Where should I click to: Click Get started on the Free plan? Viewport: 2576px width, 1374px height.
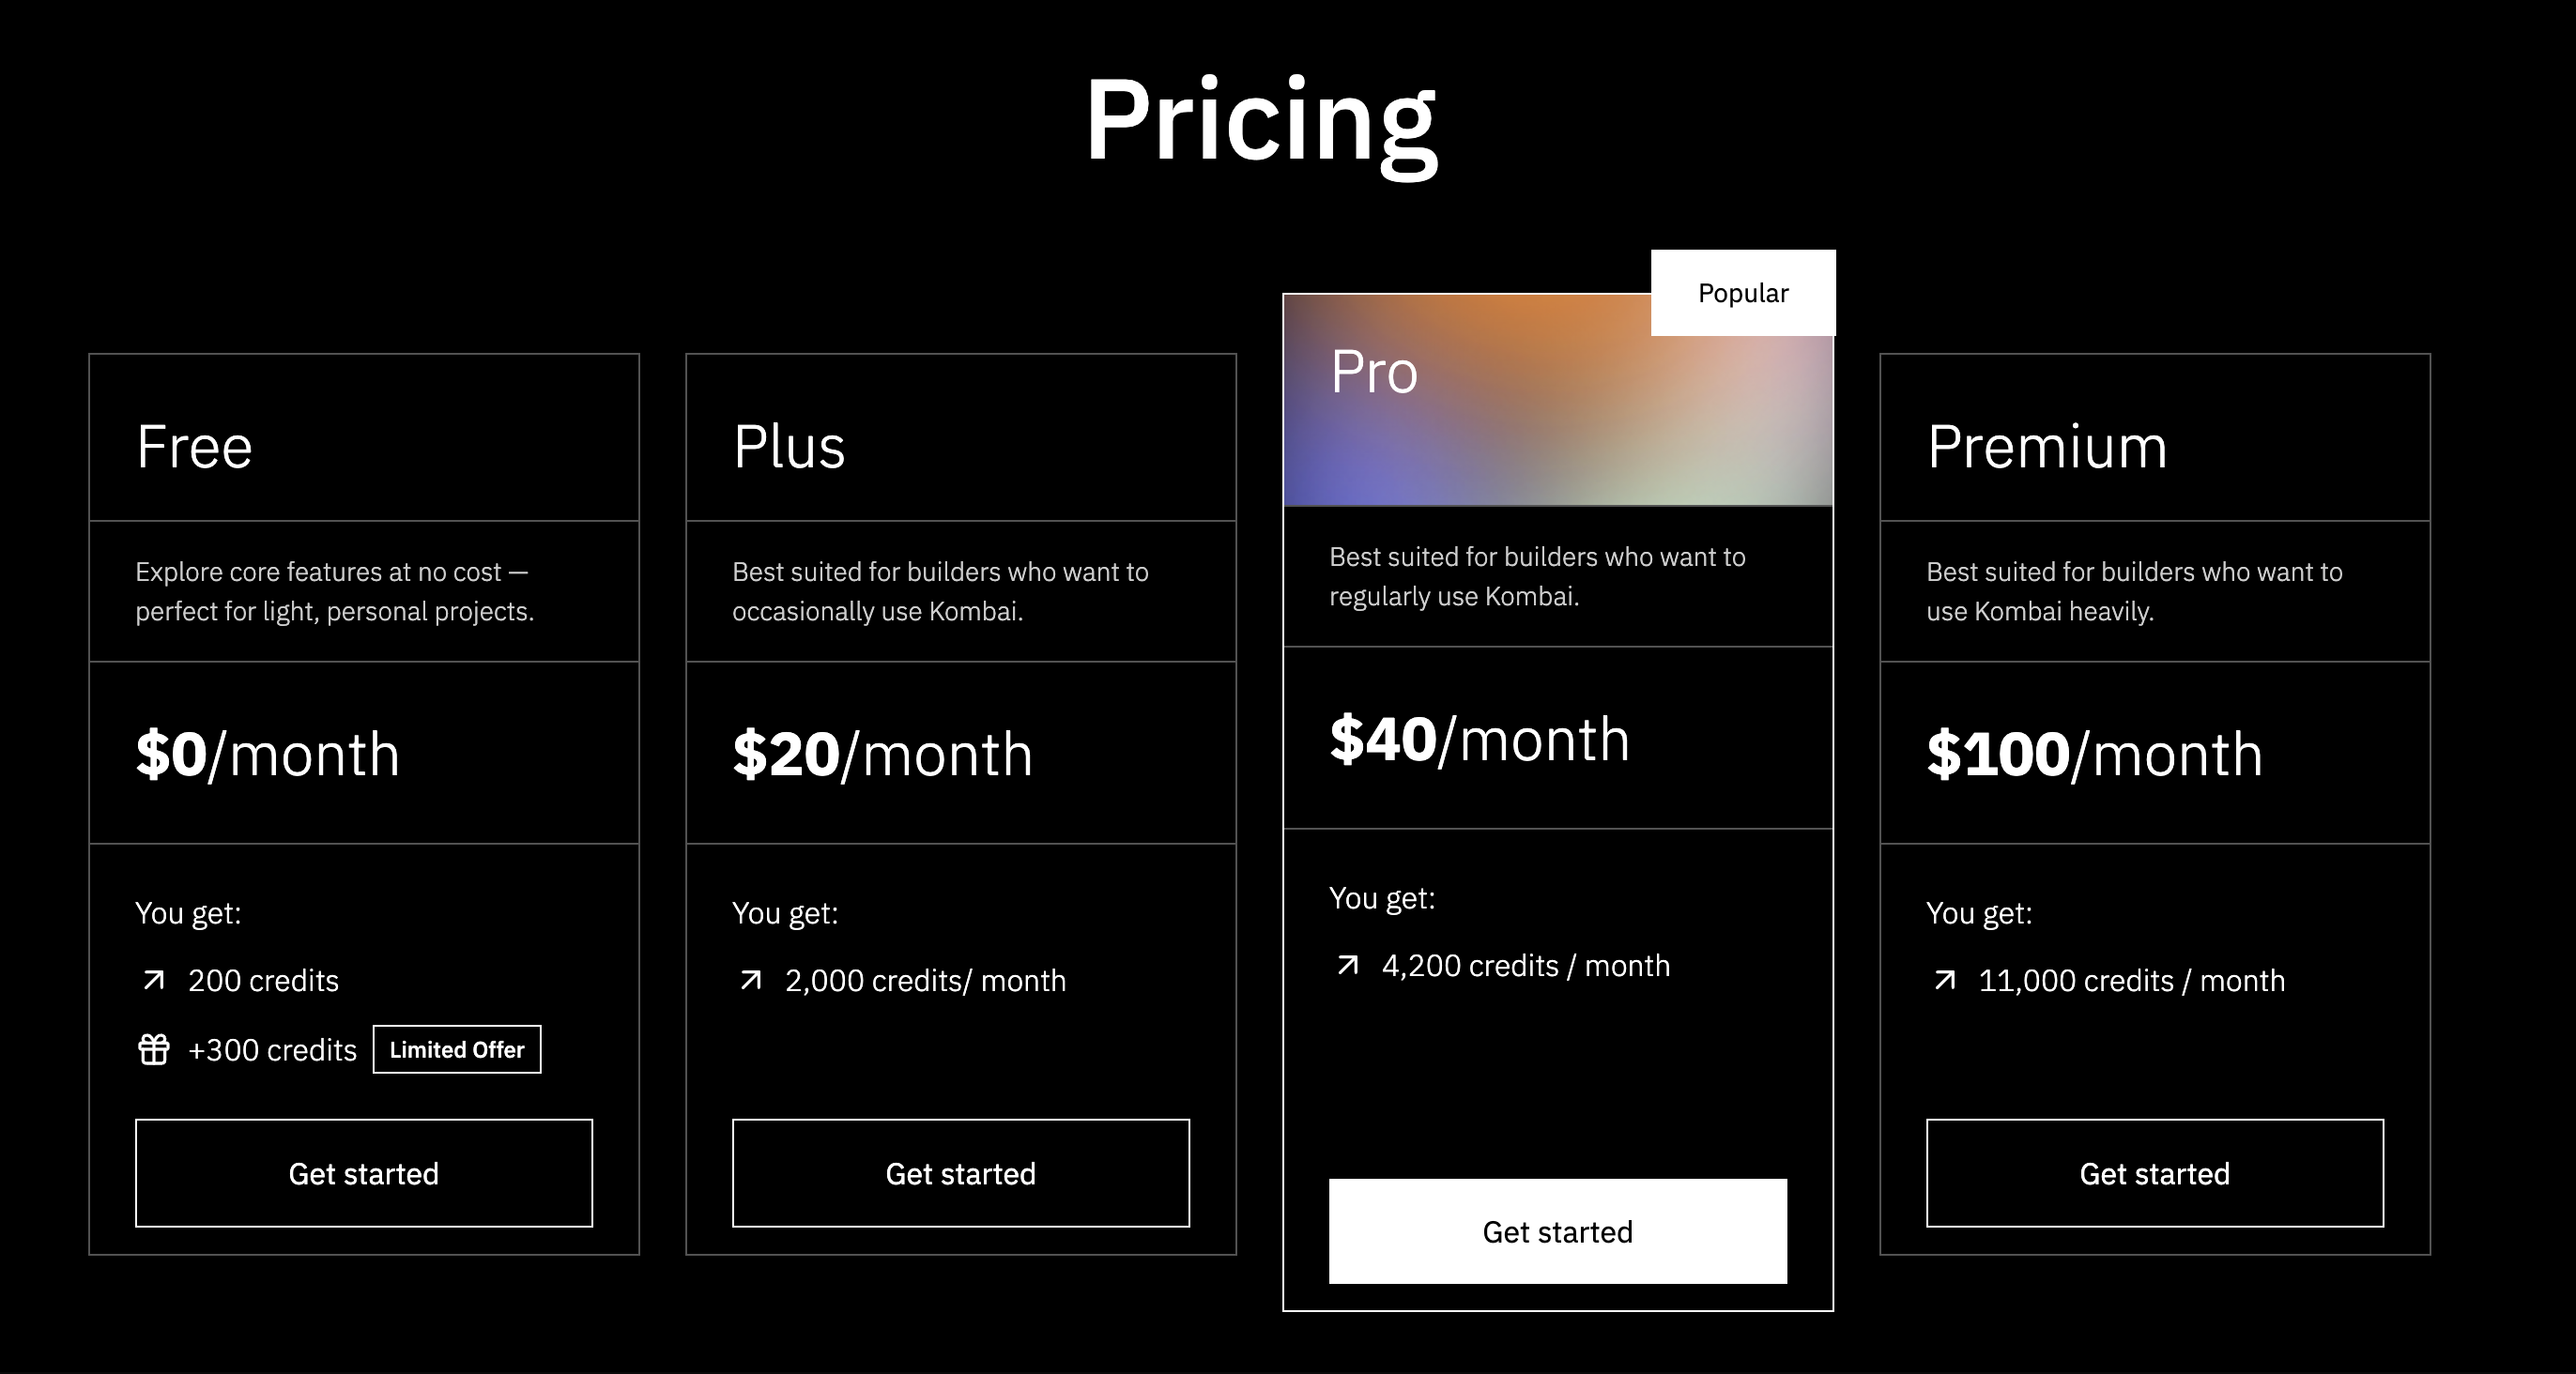pos(363,1173)
